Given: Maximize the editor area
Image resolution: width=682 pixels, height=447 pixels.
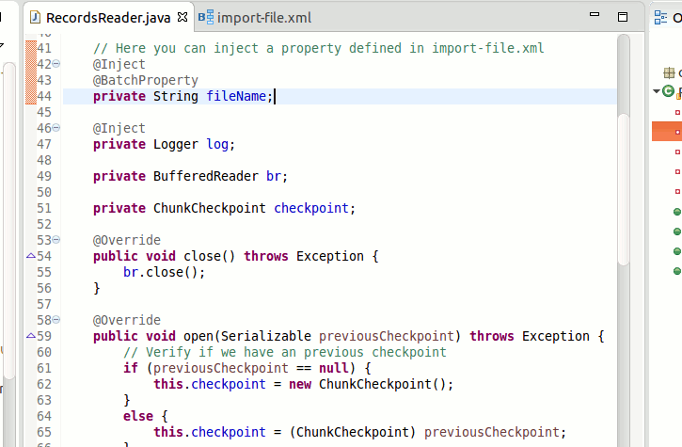Looking at the screenshot, I should tap(622, 17).
